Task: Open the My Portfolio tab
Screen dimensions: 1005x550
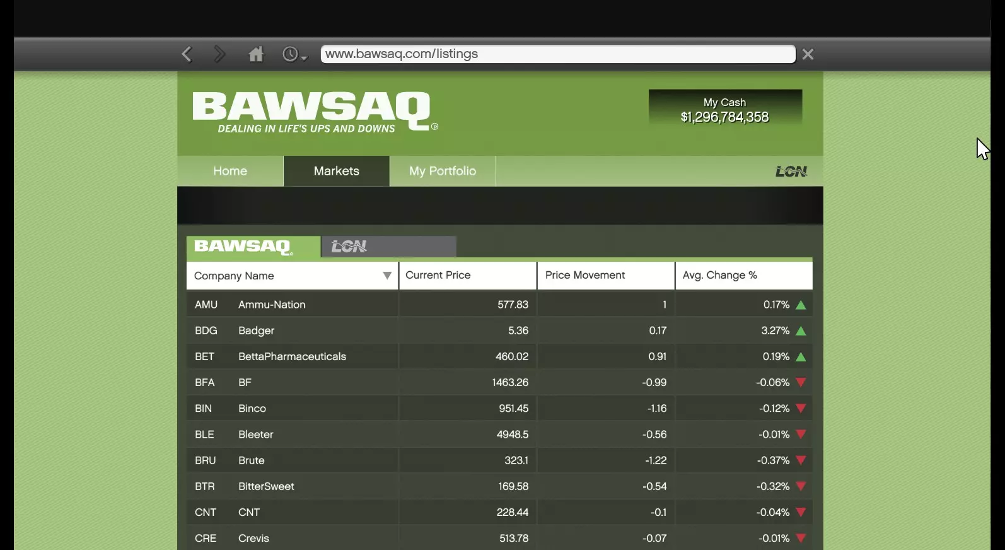Action: pyautogui.click(x=443, y=171)
